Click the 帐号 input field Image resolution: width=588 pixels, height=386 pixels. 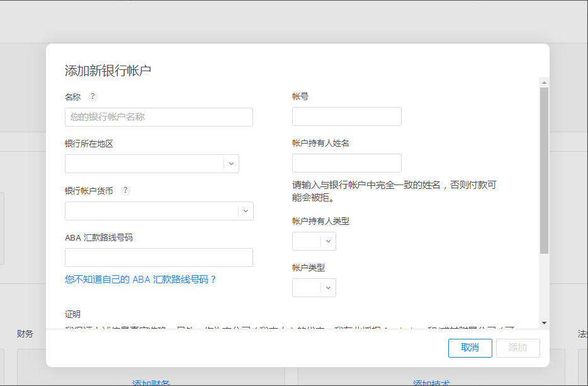(347, 116)
